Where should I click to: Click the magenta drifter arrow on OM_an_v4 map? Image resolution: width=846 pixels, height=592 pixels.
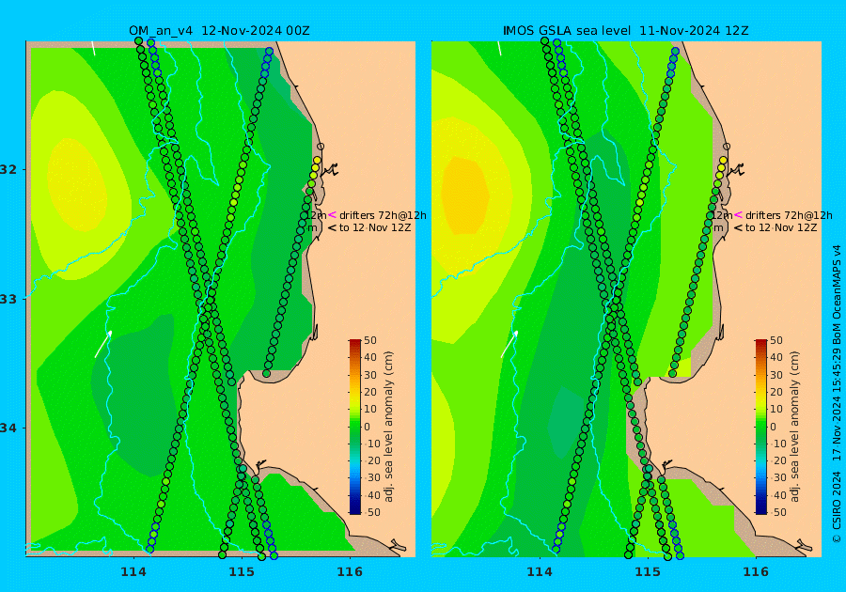point(332,215)
